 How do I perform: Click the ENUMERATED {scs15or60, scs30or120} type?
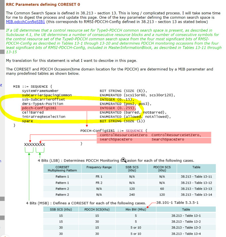(137, 95)
